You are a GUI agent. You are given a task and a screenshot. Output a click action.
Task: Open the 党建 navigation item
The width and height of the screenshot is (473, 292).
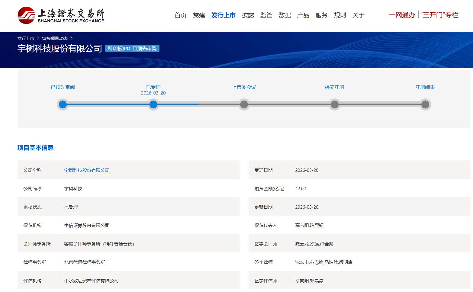click(x=199, y=15)
